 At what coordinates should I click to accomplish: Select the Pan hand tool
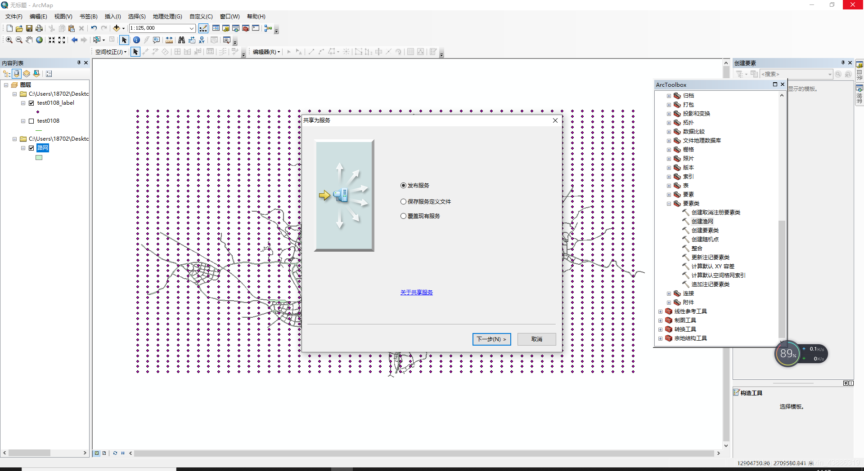point(29,40)
